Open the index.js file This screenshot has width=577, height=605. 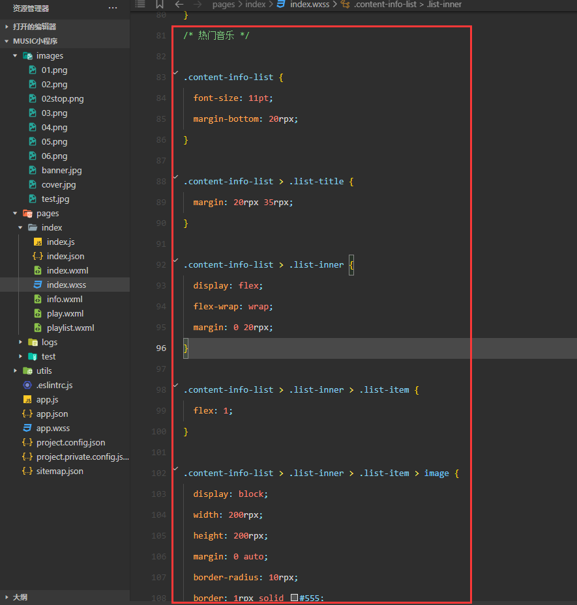click(61, 242)
